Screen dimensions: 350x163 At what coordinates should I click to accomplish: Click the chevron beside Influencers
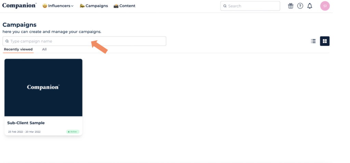coord(72,6)
